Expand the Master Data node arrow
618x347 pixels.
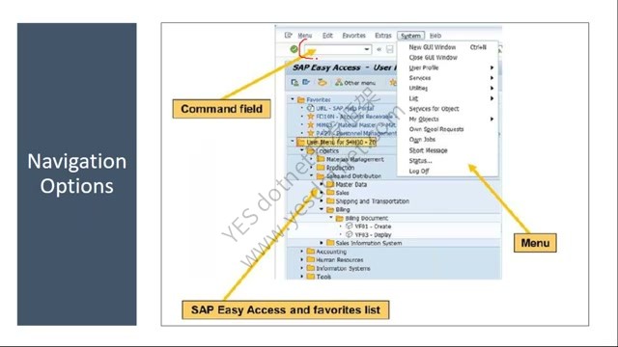[322, 184]
